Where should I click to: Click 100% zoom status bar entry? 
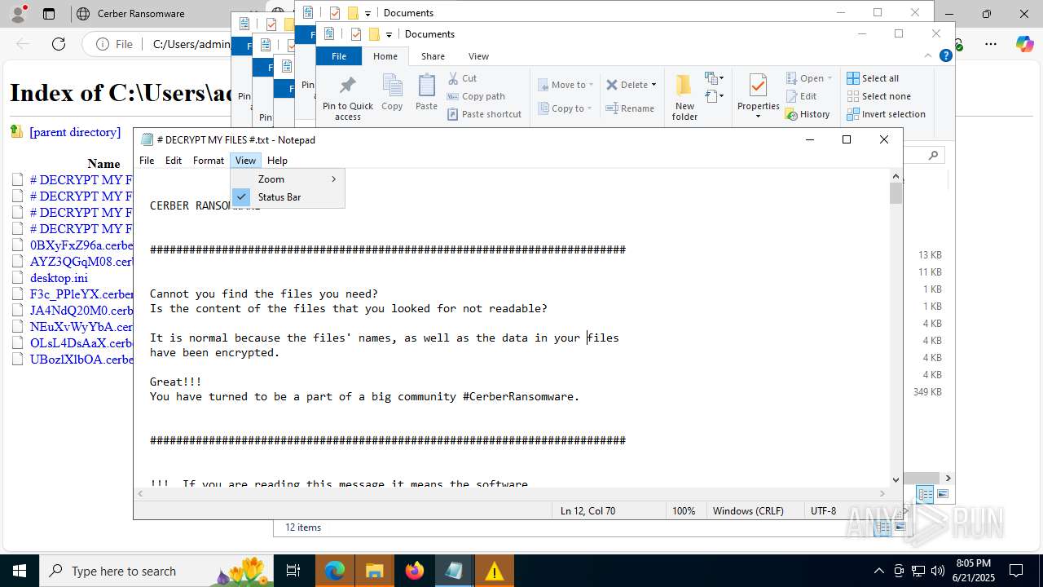pyautogui.click(x=684, y=510)
